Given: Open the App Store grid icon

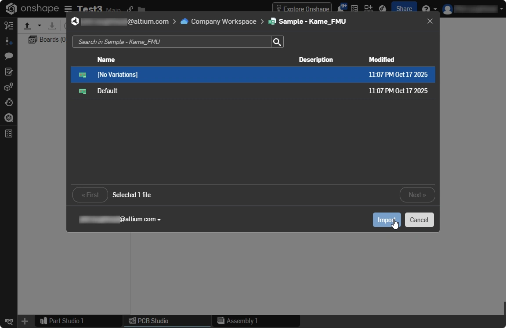Looking at the screenshot, I should tap(368, 9).
